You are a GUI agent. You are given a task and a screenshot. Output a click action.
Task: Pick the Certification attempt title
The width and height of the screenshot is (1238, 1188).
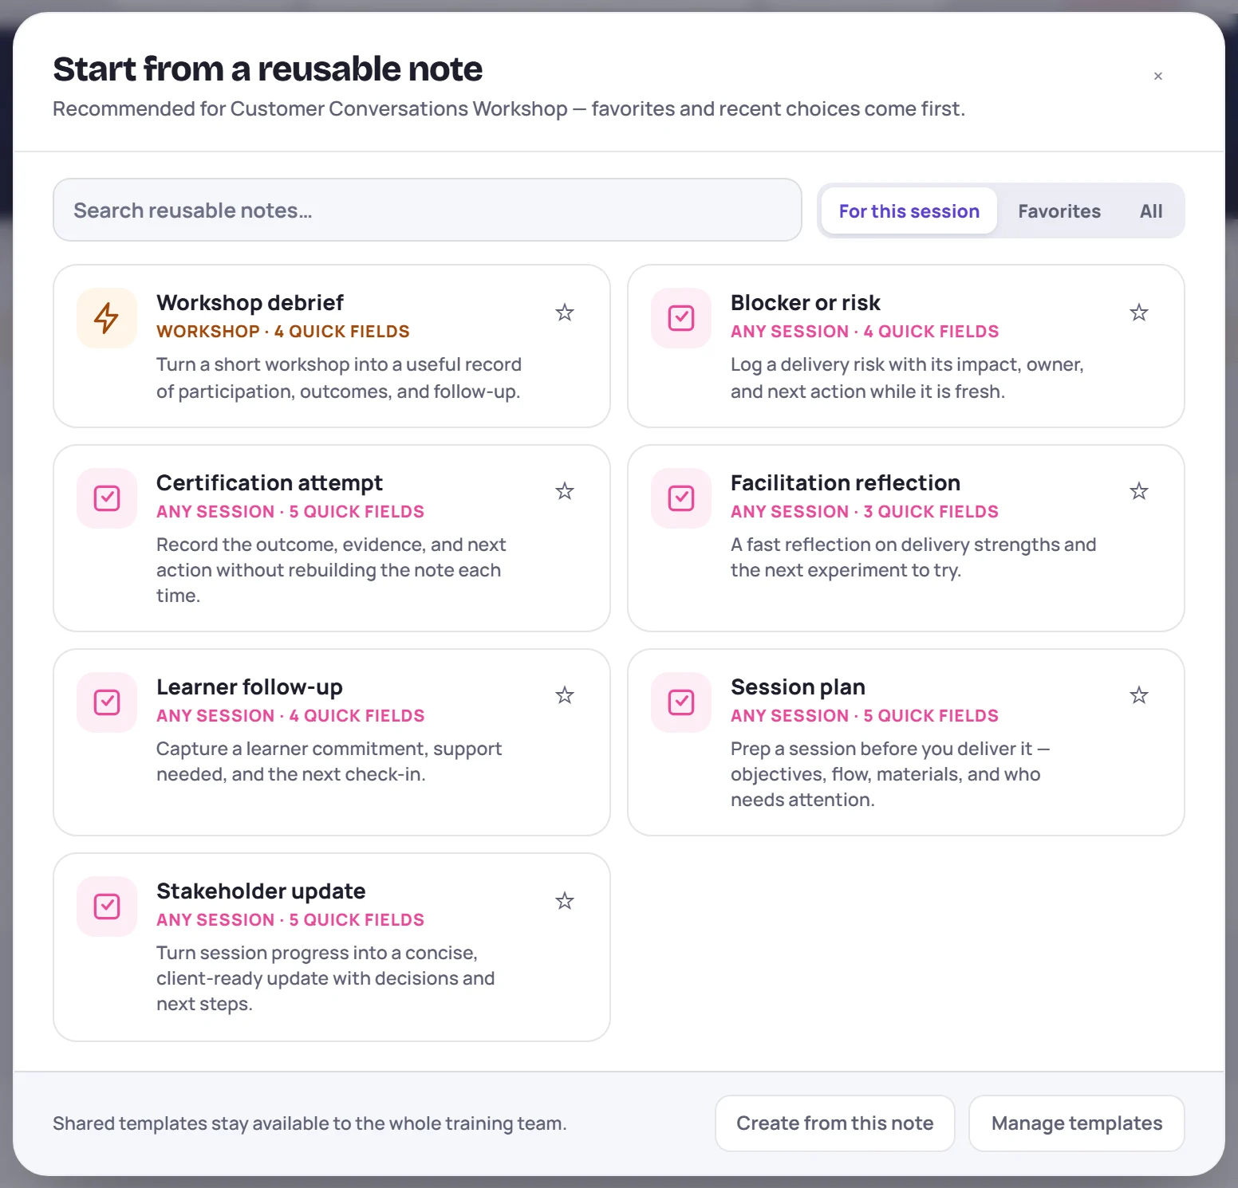click(x=270, y=483)
